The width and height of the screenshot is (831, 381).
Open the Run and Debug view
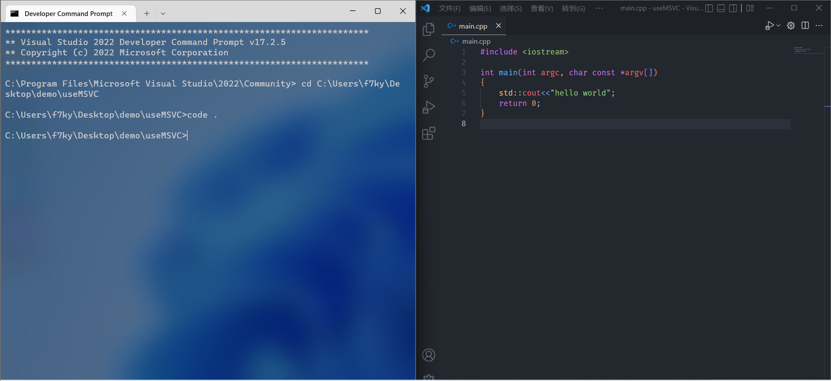pyautogui.click(x=429, y=107)
